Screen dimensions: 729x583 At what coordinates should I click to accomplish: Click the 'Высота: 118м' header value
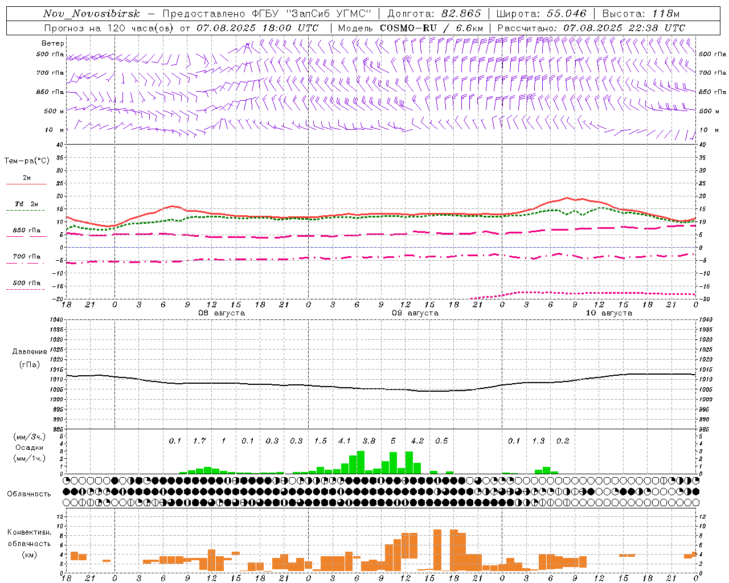[x=641, y=14]
